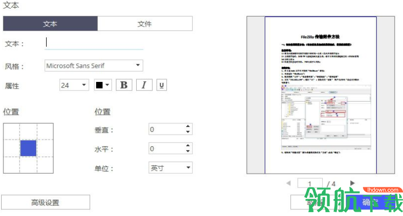Open the black text color picker
Image resolution: width=403 pixels, height=216 pixels.
(103, 85)
